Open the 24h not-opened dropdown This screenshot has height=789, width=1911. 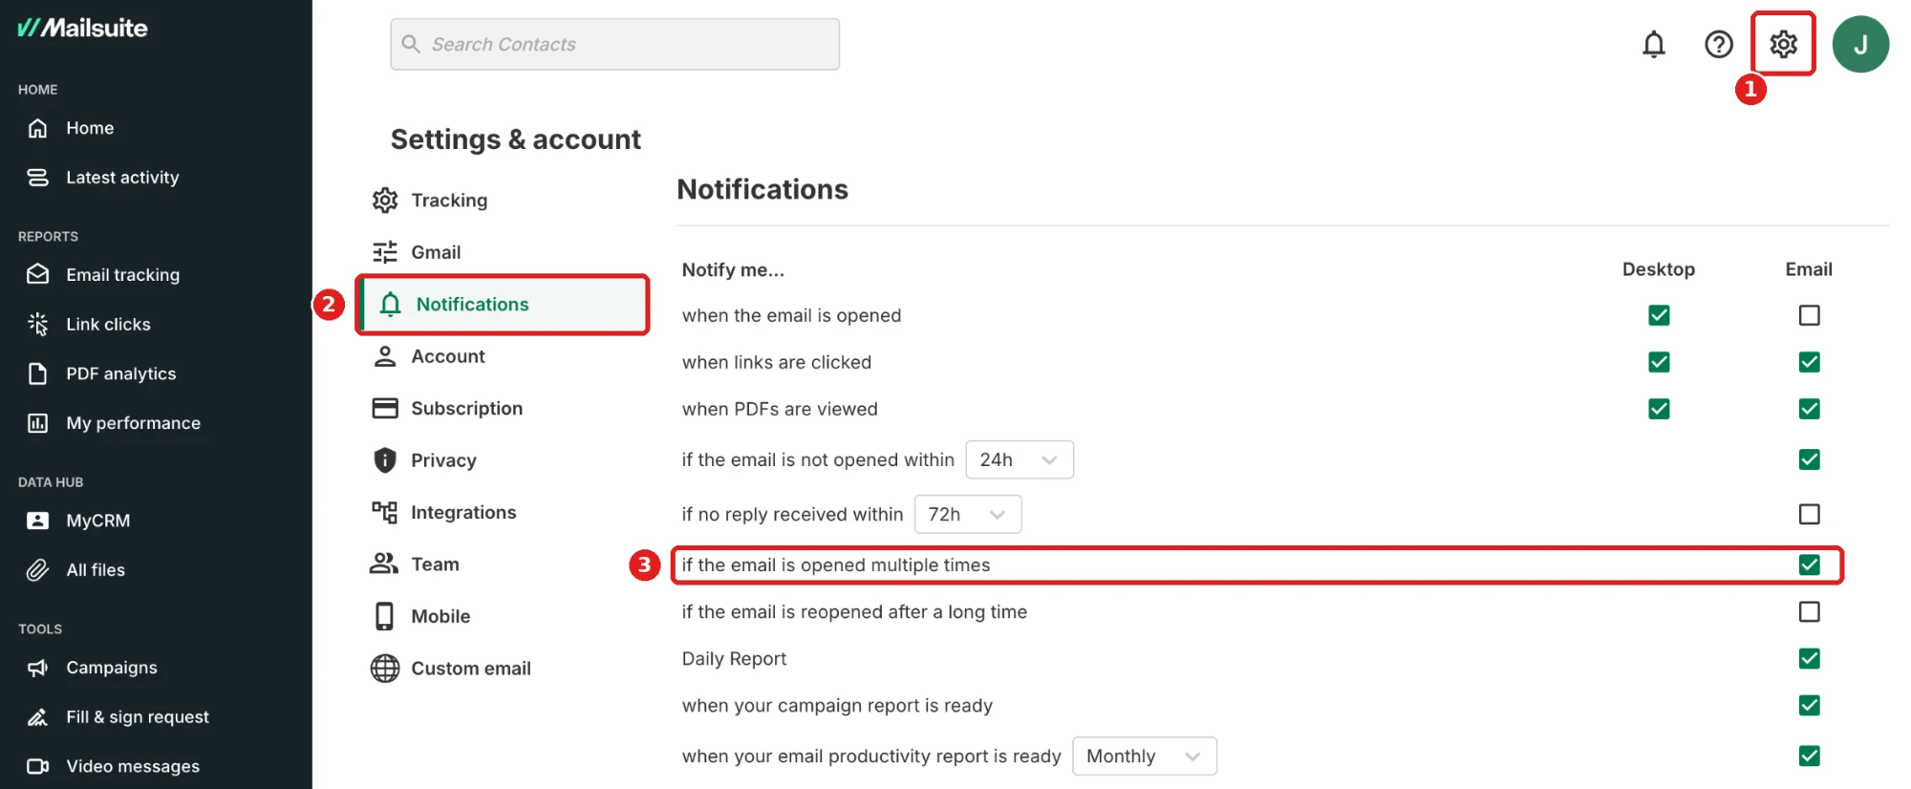1020,459
